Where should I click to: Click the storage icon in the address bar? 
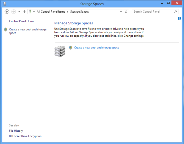pyautogui.click(x=30, y=11)
